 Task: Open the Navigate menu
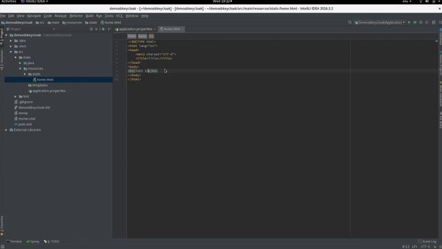coord(34,16)
